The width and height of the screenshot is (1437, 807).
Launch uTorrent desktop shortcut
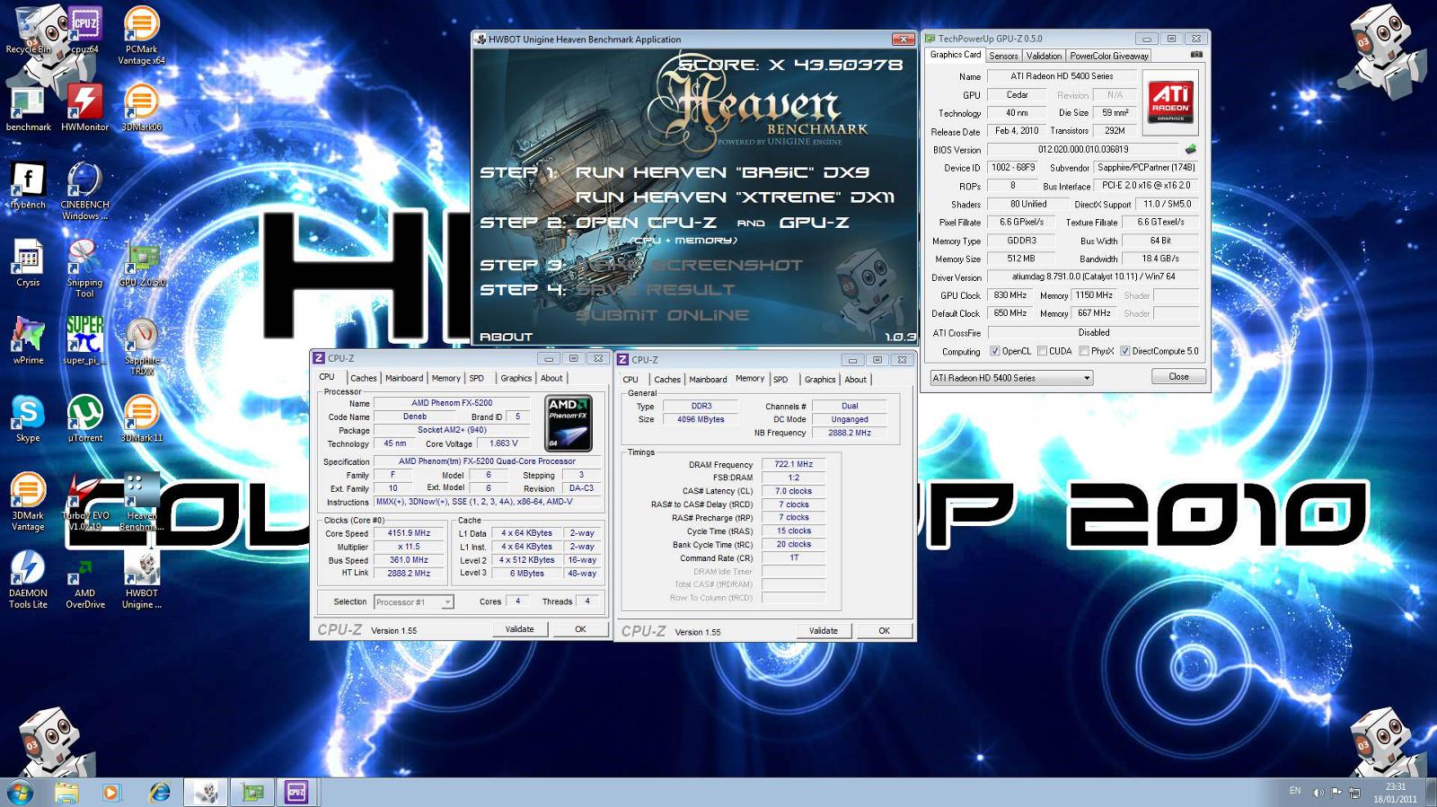click(84, 419)
